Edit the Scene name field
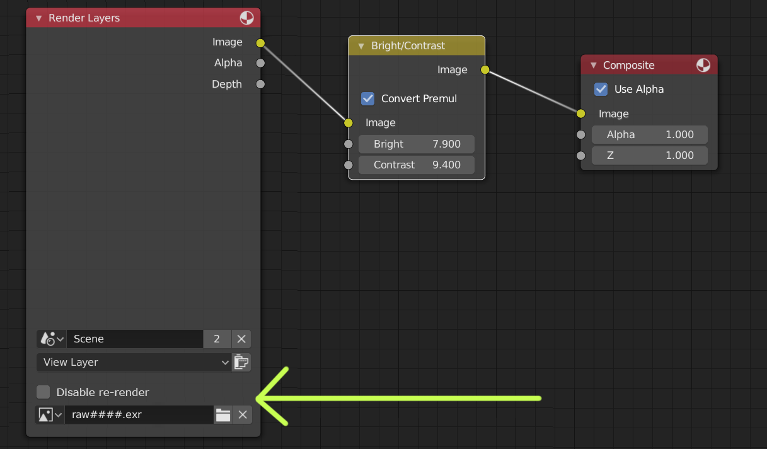The height and width of the screenshot is (449, 767). click(134, 339)
